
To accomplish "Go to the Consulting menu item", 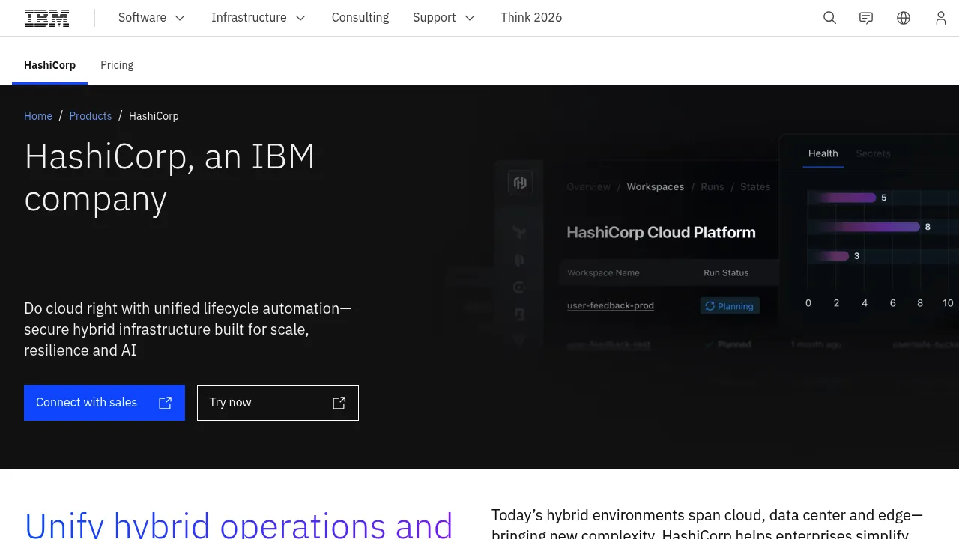I will tap(360, 18).
